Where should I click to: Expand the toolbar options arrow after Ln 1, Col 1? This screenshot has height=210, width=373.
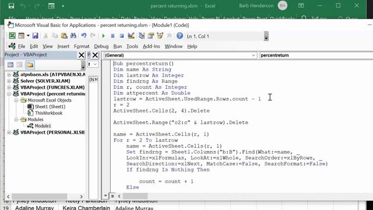point(266,36)
